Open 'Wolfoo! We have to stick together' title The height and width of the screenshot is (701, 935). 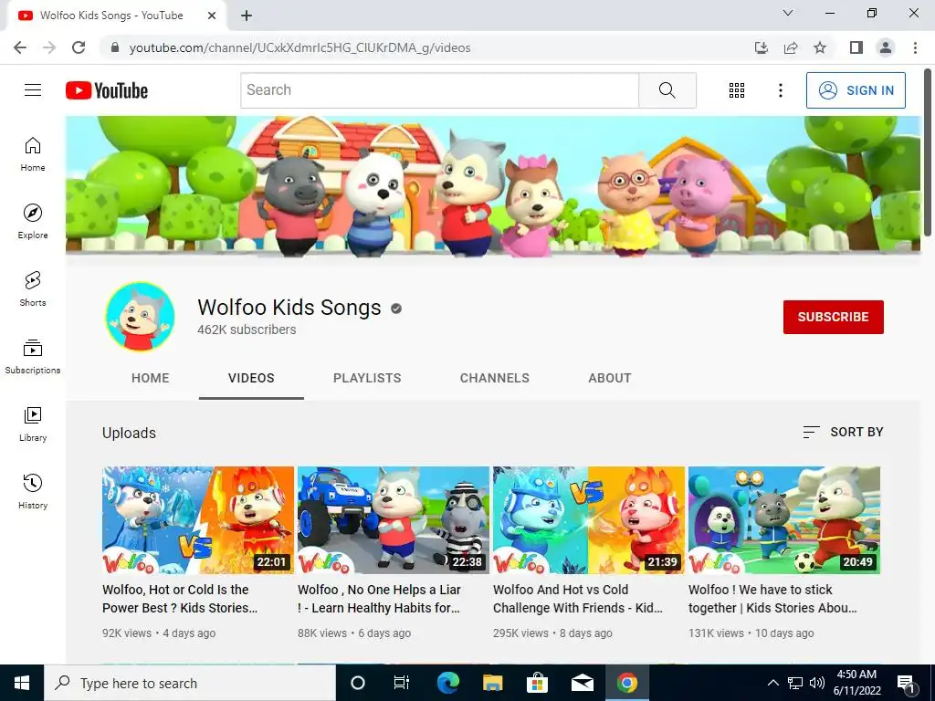772,599
